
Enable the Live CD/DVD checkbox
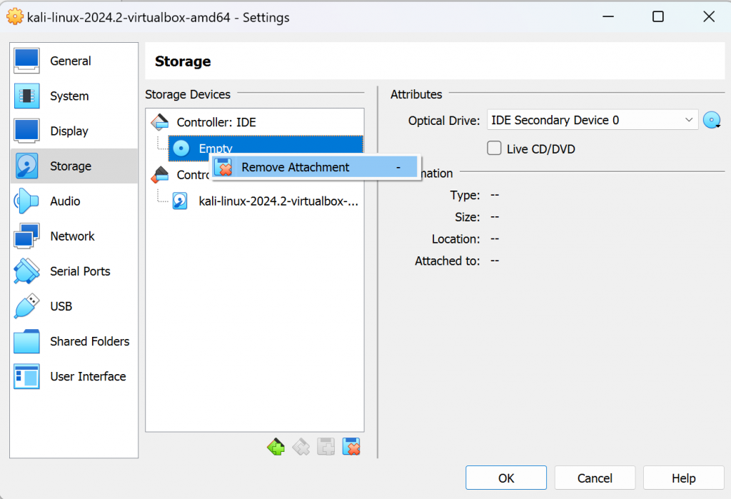point(494,147)
